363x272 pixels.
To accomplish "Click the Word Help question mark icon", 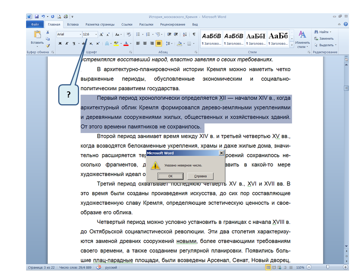I will point(346,24).
